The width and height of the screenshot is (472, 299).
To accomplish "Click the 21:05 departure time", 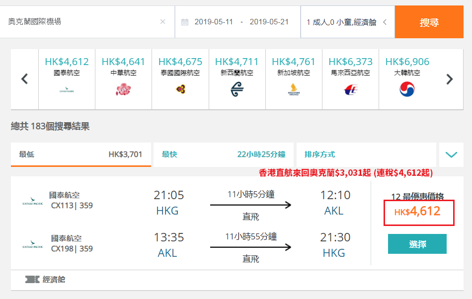I will click(x=168, y=195).
